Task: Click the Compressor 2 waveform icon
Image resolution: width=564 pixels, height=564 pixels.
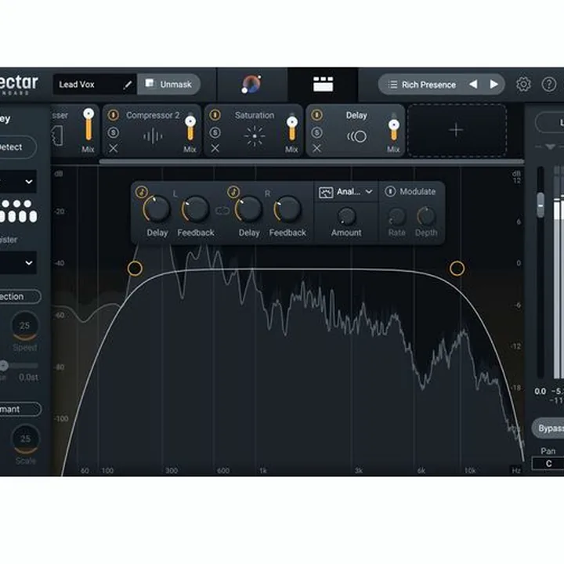Action: pyautogui.click(x=153, y=136)
